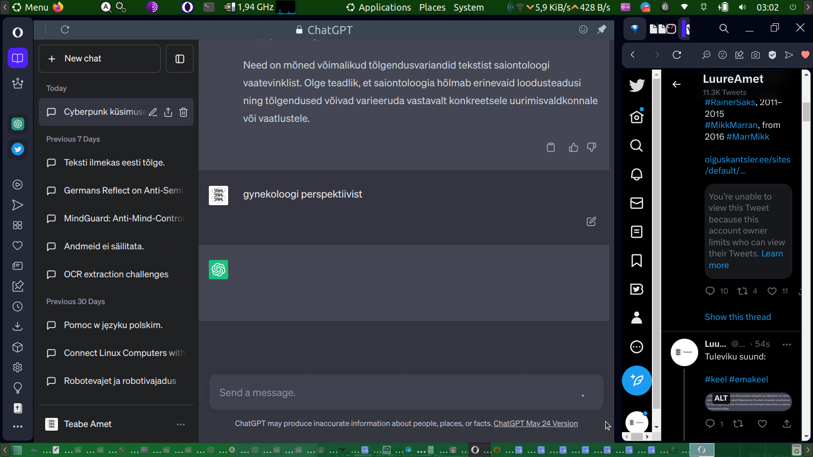Open the 'OCR extraction challenges' chat
Image resolution: width=813 pixels, height=457 pixels.
point(116,274)
